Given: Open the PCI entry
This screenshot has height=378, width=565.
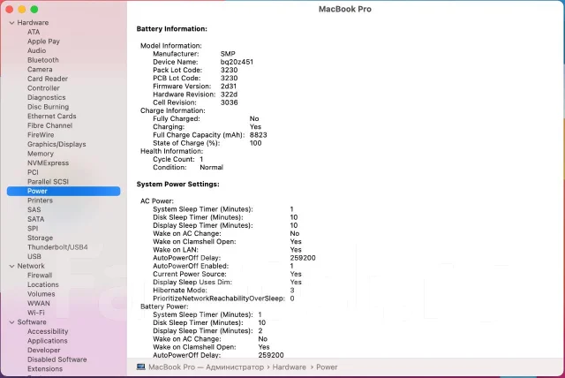Looking at the screenshot, I should point(33,172).
